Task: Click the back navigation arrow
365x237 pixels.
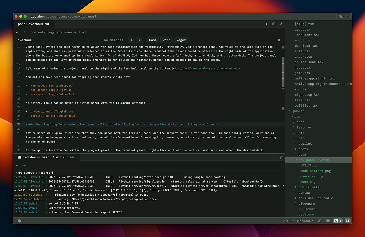Action: pos(17,32)
